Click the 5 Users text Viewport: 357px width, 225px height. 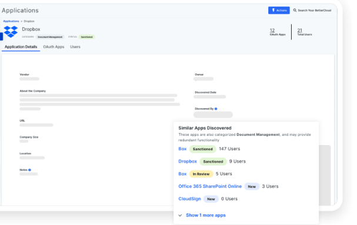pos(224,174)
